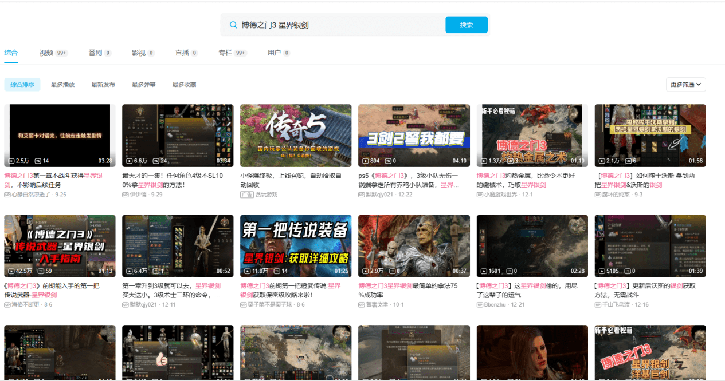Sort results by 最多收藏
Image resolution: width=725 pixels, height=381 pixels.
coord(184,85)
